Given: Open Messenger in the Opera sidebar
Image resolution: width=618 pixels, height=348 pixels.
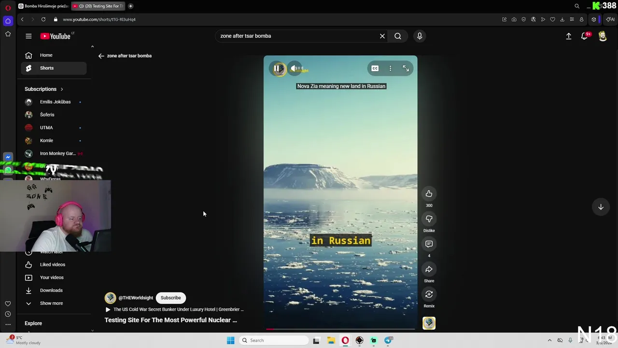Looking at the screenshot, I should tap(8, 157).
